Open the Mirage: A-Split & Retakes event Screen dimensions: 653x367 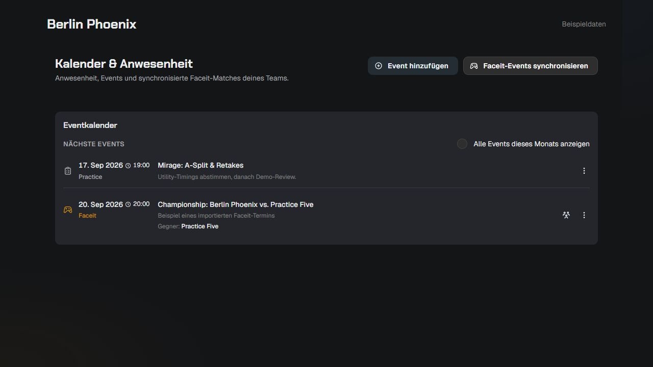[200, 165]
